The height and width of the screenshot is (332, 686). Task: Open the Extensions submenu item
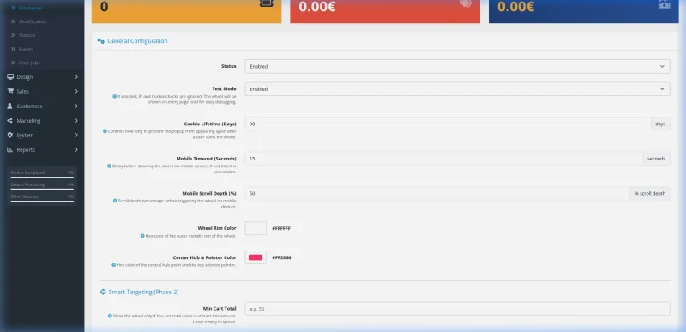(x=30, y=8)
